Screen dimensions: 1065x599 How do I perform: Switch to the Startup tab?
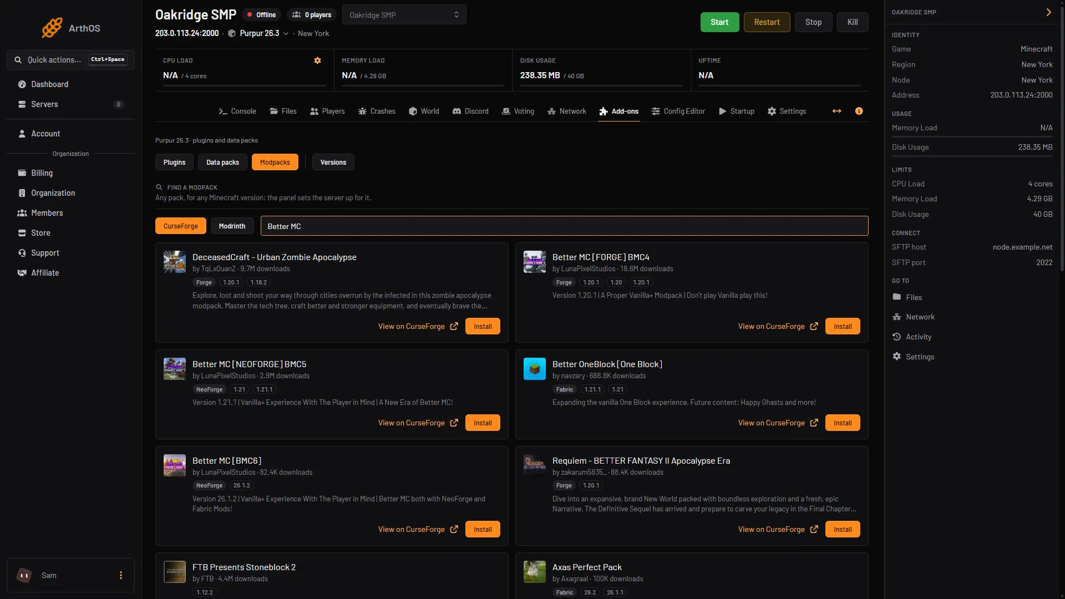pyautogui.click(x=737, y=111)
